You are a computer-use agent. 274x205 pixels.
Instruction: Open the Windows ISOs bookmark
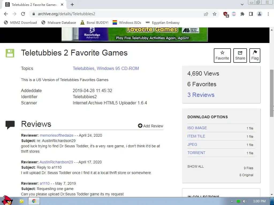coord(127,22)
